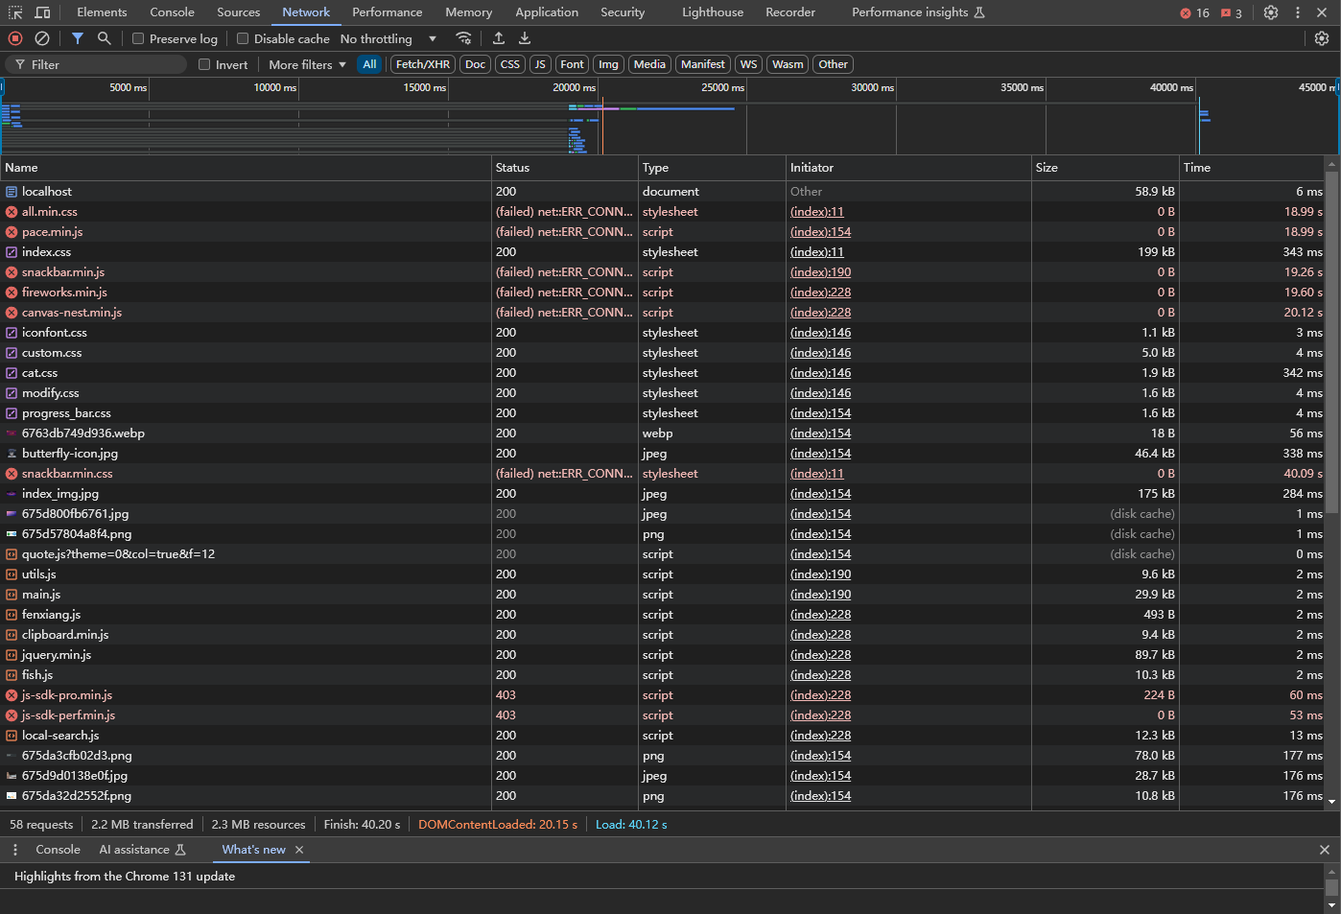The width and height of the screenshot is (1341, 914).
Task: Filter requests by Media type
Action: click(x=649, y=64)
